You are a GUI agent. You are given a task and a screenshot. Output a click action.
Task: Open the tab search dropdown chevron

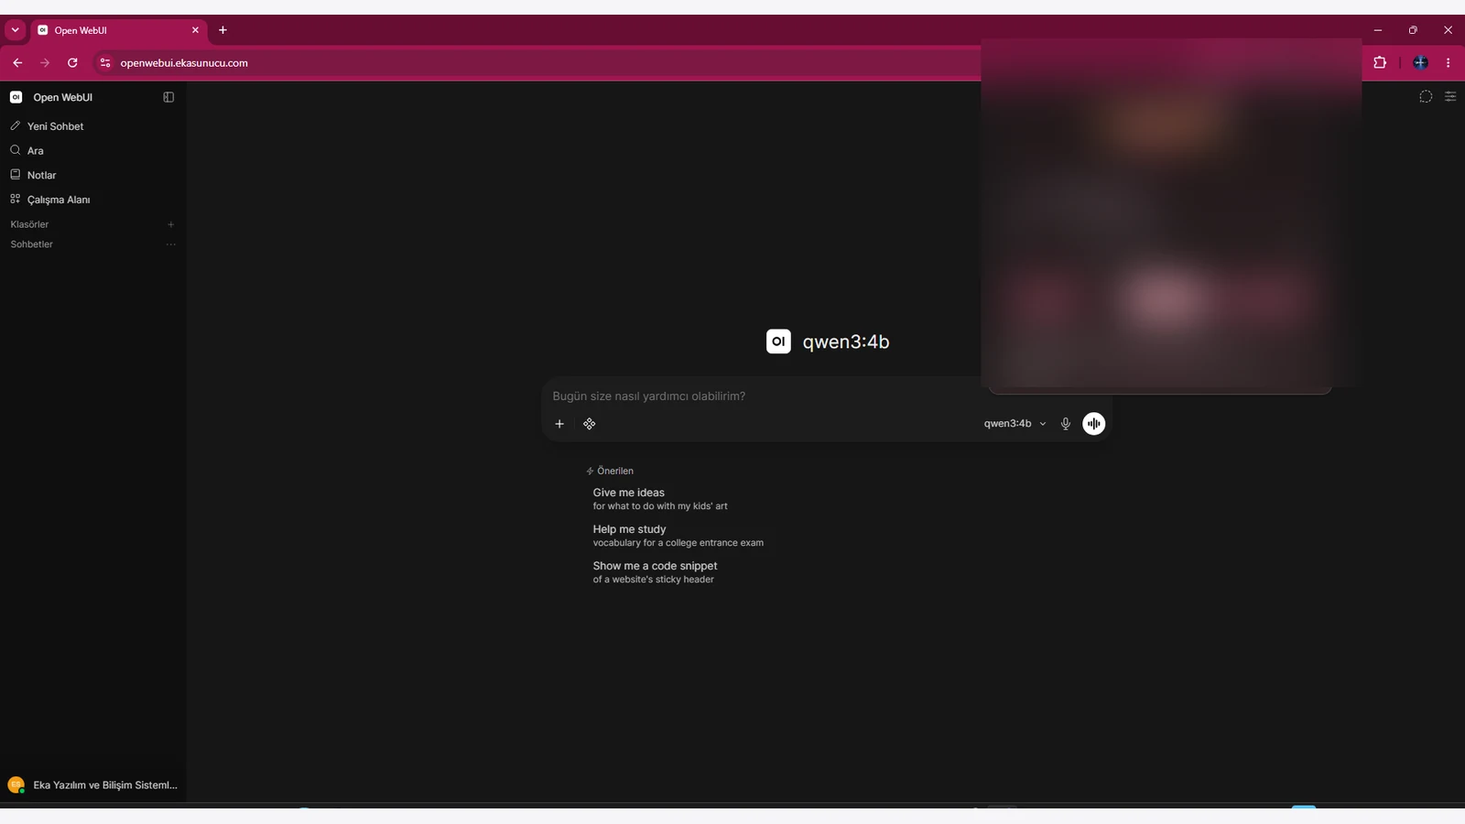[16, 30]
